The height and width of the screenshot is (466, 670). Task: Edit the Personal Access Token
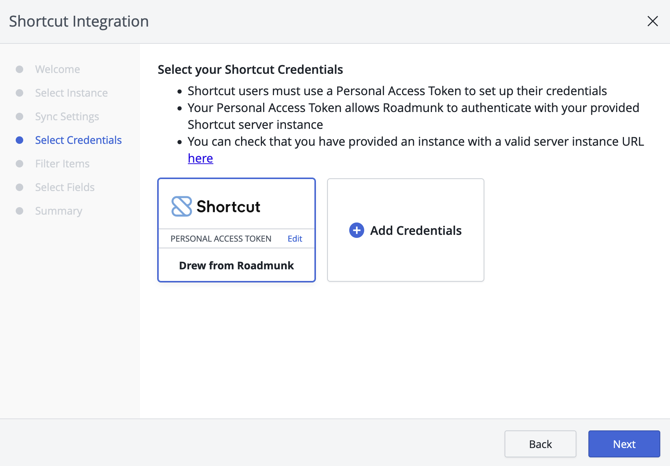pos(295,239)
